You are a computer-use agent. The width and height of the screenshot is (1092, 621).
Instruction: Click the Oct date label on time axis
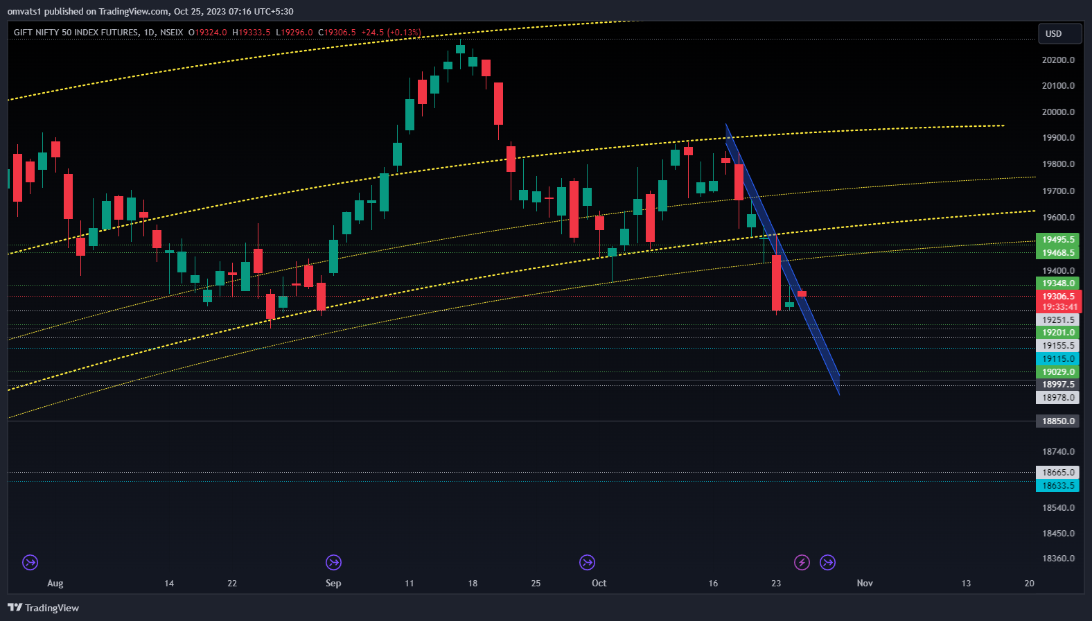click(599, 584)
